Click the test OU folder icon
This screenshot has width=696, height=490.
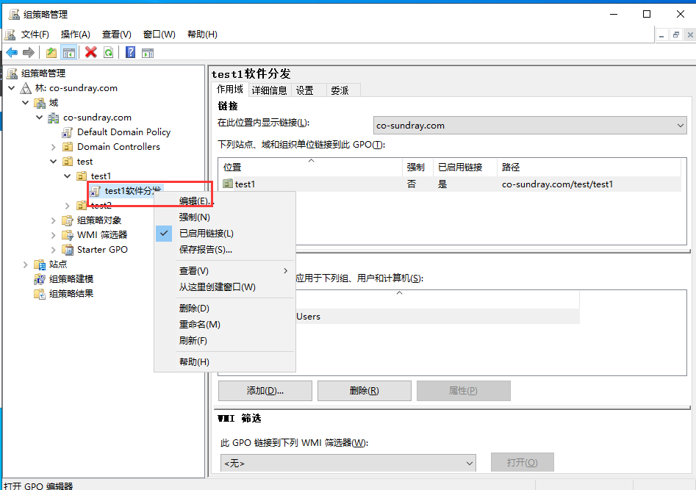pyautogui.click(x=68, y=162)
